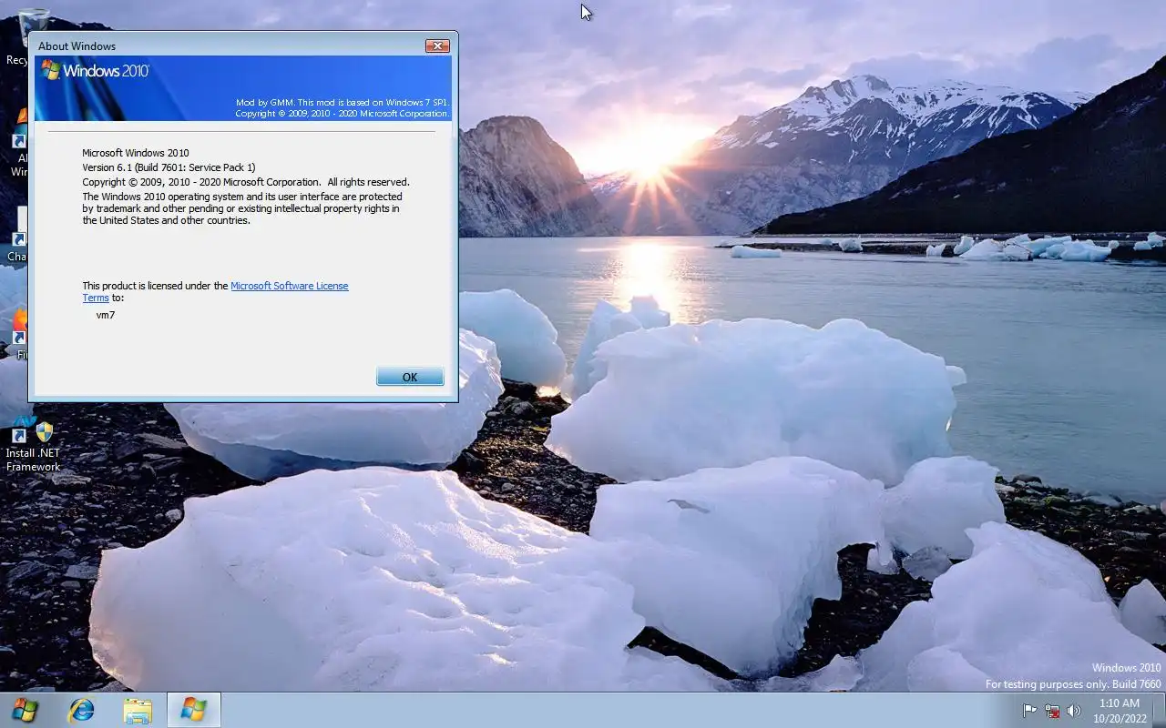Select the Install .NET Framework desktop icon
The width and height of the screenshot is (1166, 728).
coord(33,446)
